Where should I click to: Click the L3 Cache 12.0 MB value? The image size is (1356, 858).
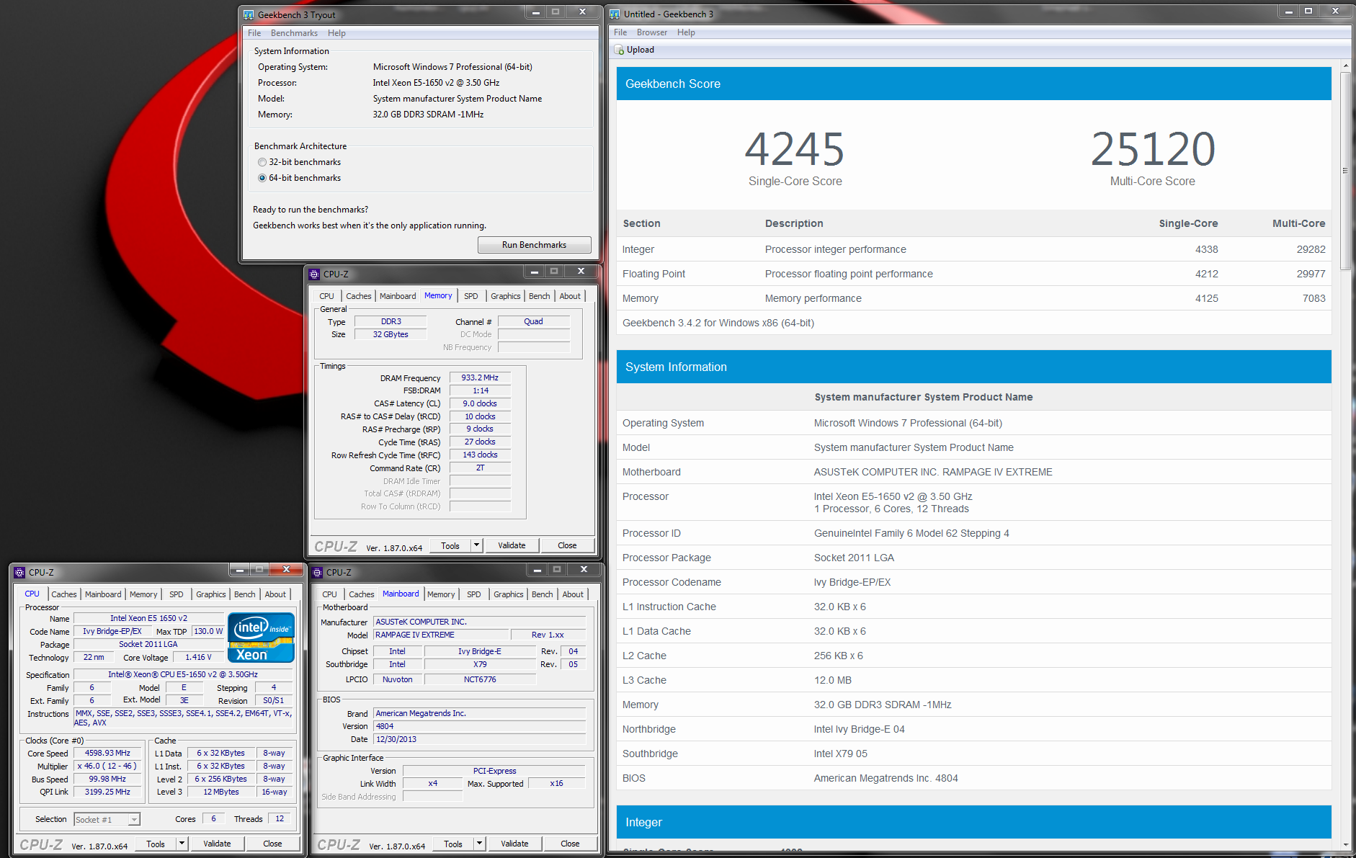point(833,680)
